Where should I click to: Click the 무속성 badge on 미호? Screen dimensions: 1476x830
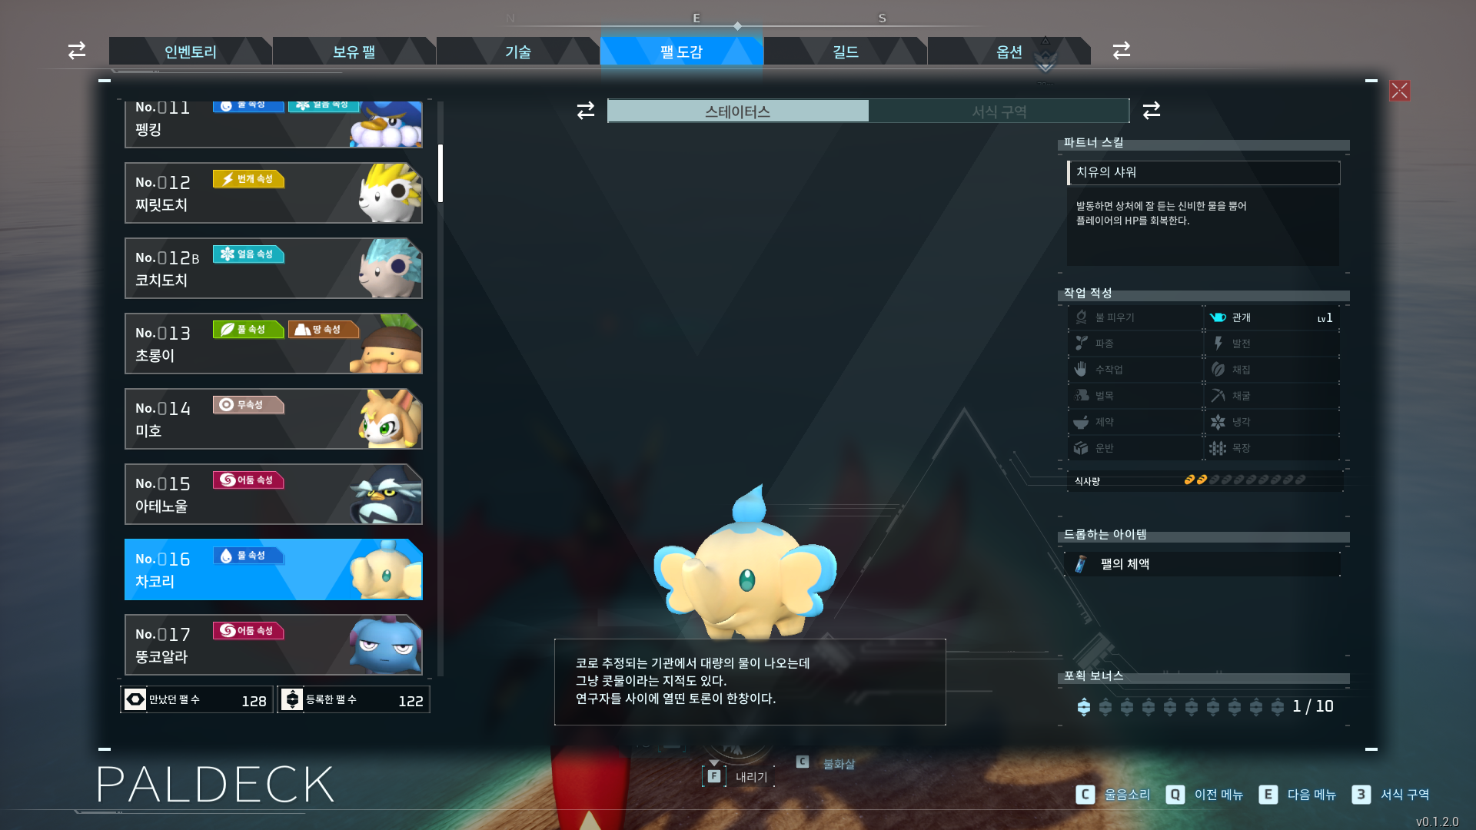pos(248,405)
